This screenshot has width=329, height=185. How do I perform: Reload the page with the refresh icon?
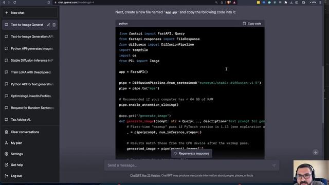tap(14, 2)
